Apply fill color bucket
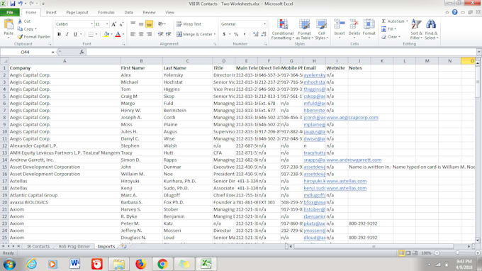The width and height of the screenshot is (482, 271). pos(106,34)
